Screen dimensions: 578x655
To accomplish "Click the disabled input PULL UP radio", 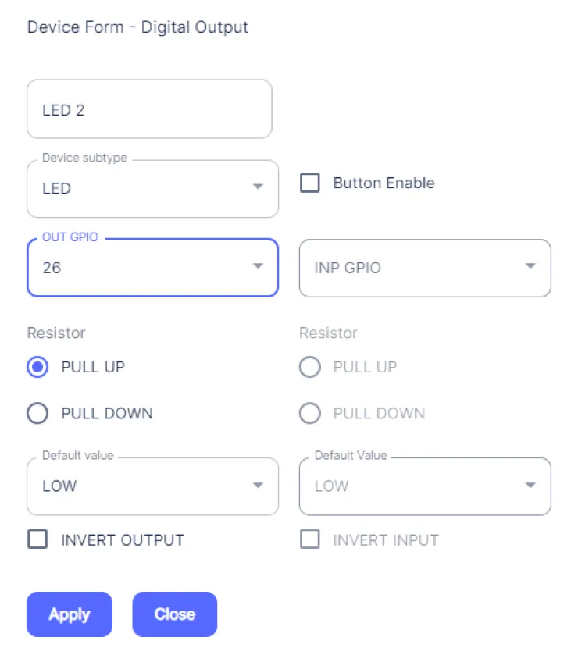I will coord(309,367).
